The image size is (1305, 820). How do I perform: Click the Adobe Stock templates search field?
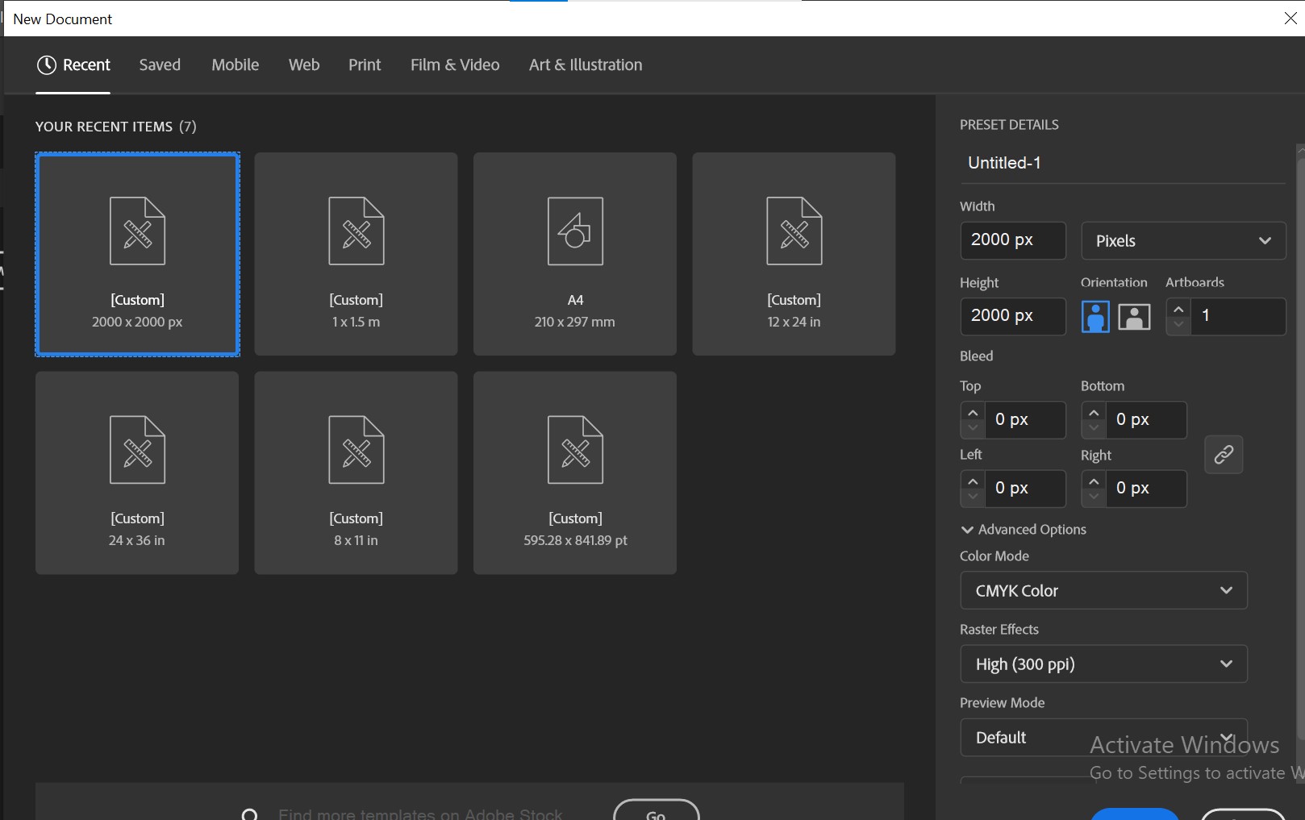420,814
